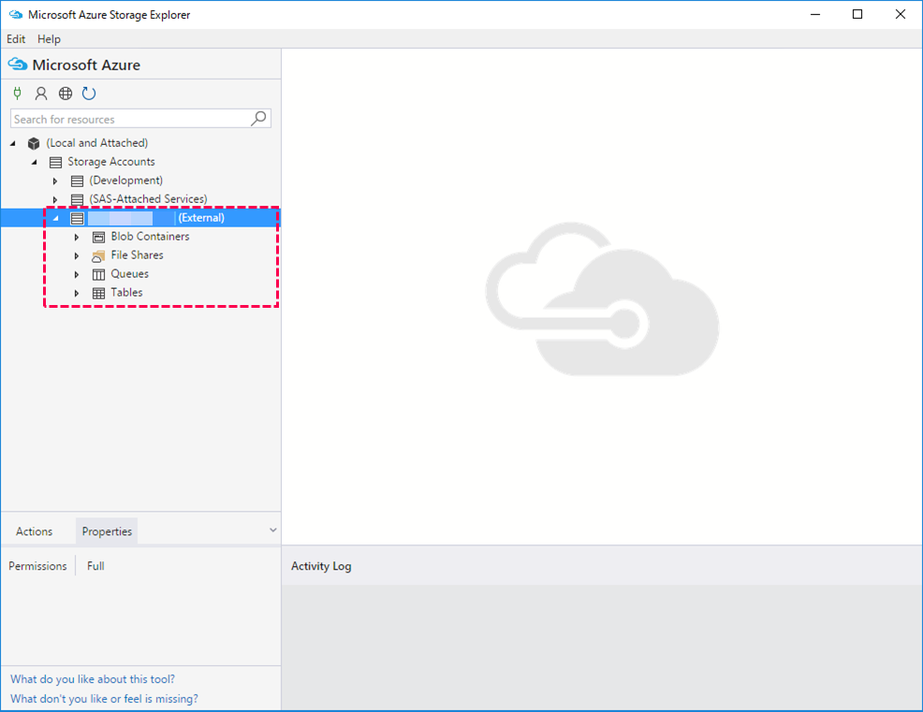Select the Blob Containers label
This screenshot has height=712, width=923.
[x=150, y=237]
